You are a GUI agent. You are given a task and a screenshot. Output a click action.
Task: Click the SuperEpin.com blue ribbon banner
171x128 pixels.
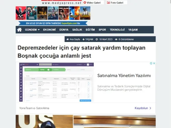(53, 23)
